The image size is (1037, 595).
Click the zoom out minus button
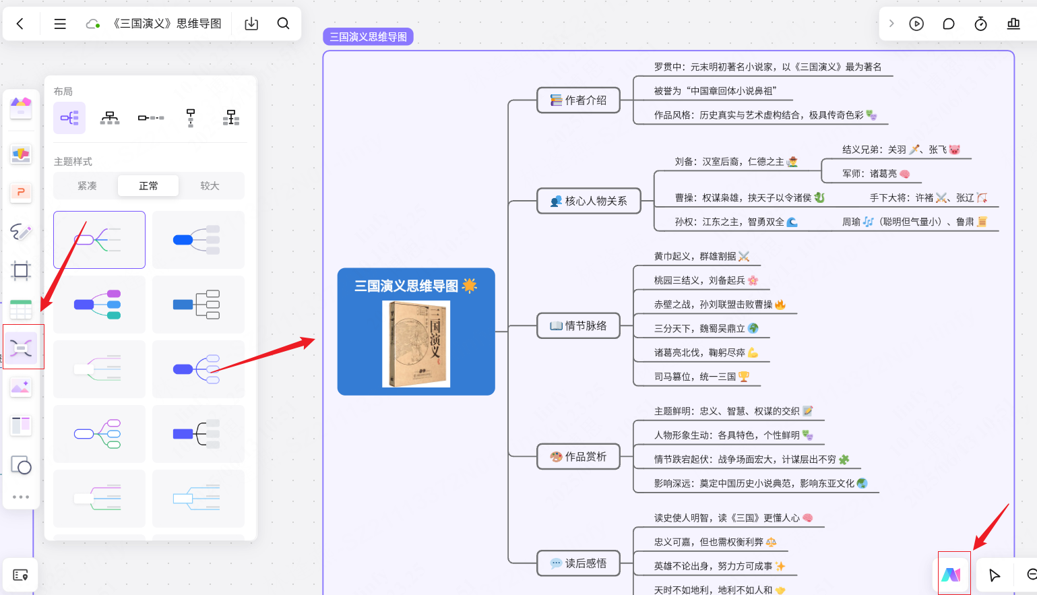point(1032,574)
